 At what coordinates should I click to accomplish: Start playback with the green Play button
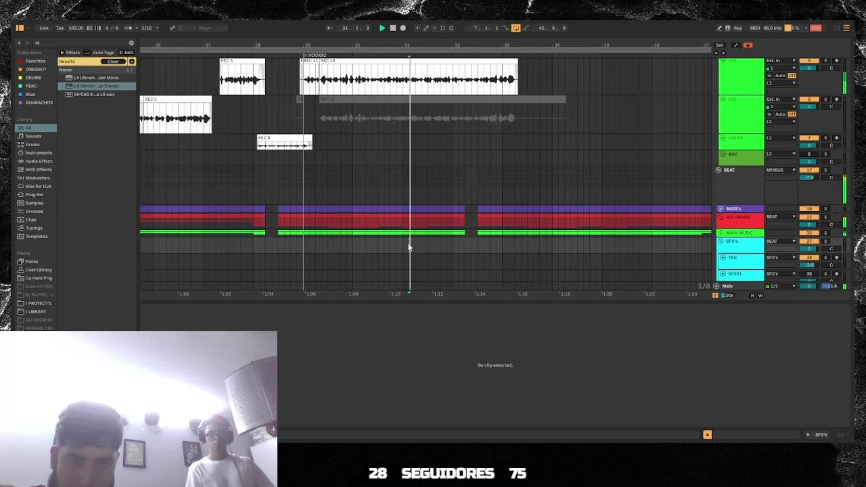[x=382, y=28]
